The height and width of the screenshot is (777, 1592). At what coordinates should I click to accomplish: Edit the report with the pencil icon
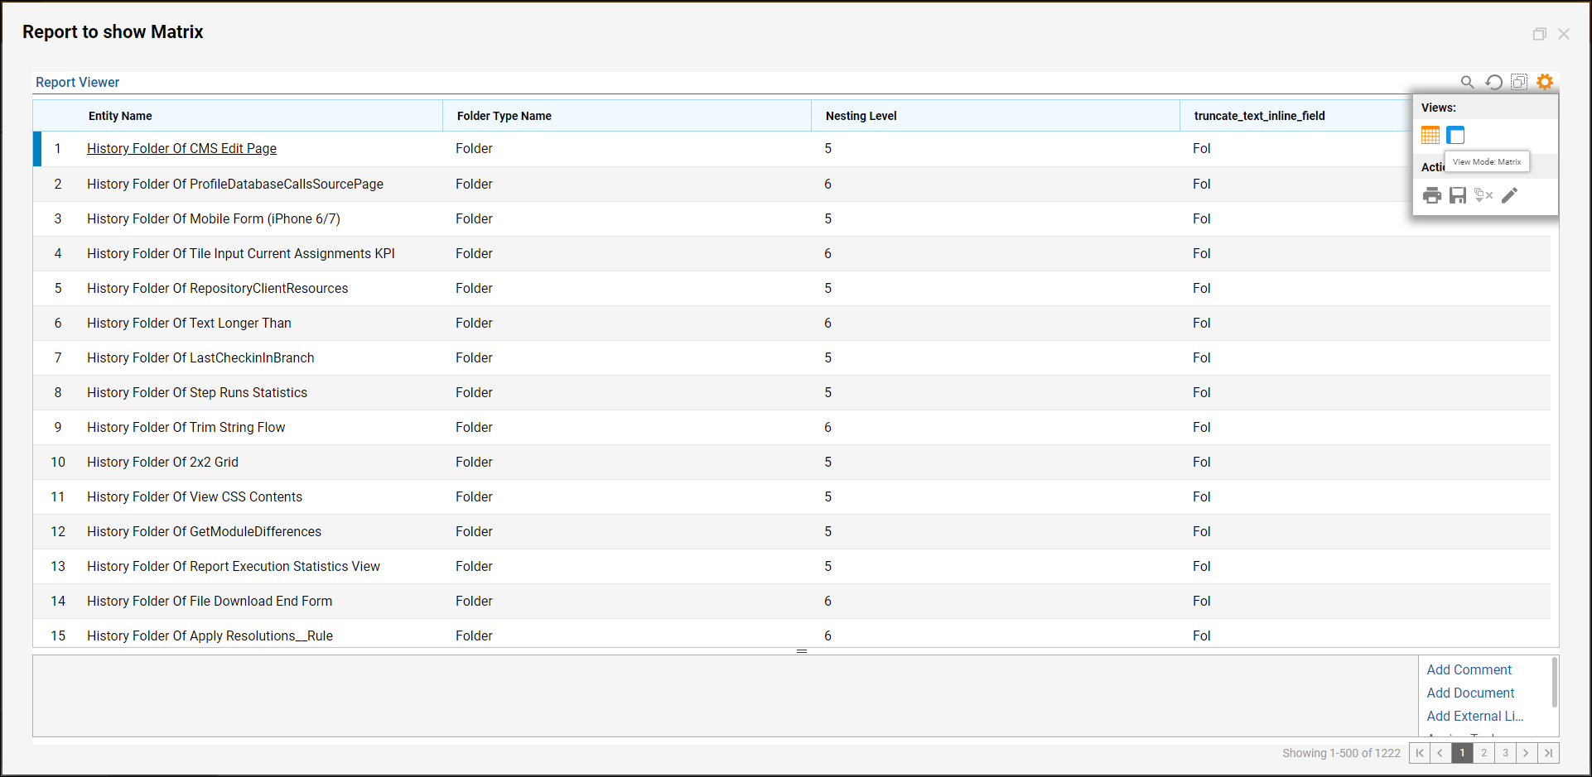pyautogui.click(x=1510, y=195)
